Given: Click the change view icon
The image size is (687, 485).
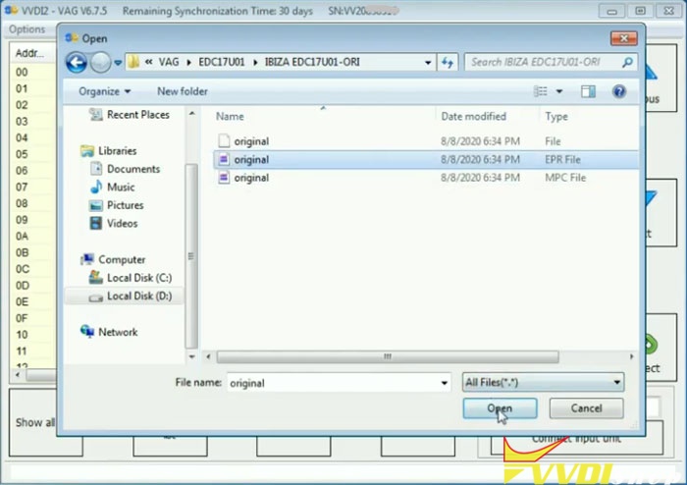Looking at the screenshot, I should 541,91.
